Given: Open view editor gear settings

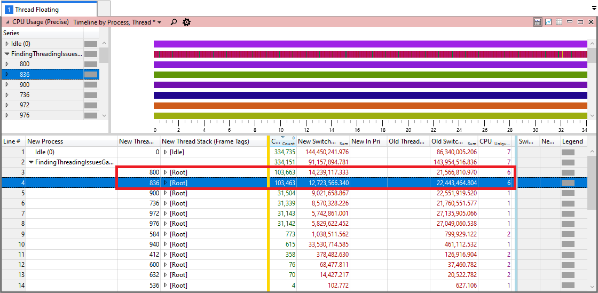Looking at the screenshot, I should tap(186, 22).
